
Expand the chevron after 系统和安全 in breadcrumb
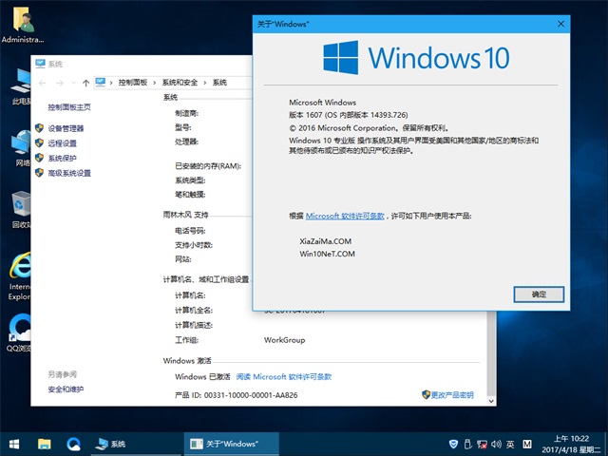pyautogui.click(x=206, y=84)
